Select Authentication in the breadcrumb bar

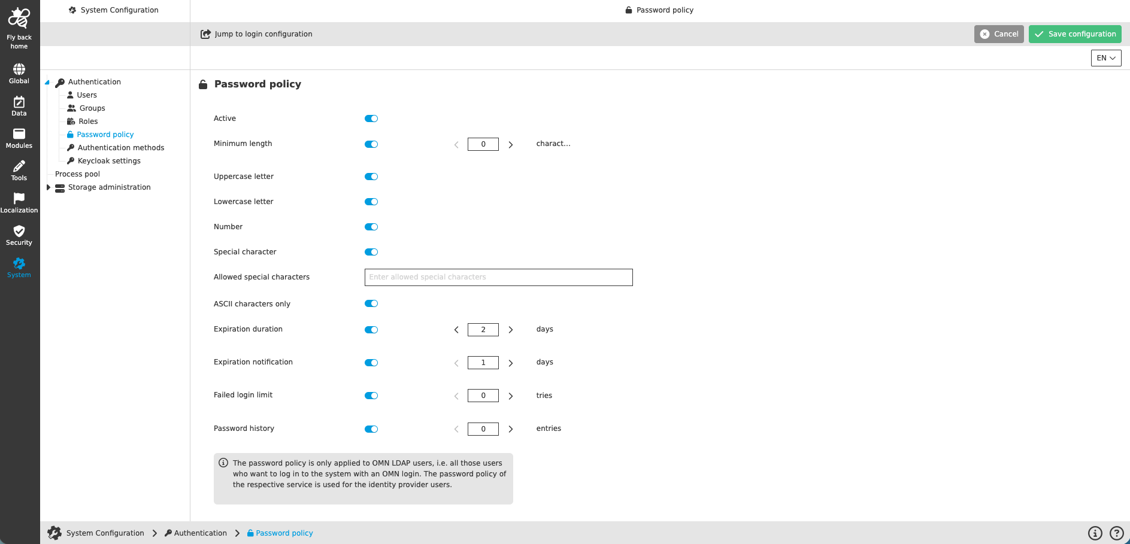200,533
